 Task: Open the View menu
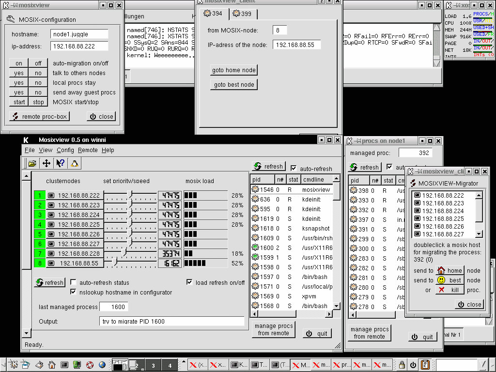click(x=46, y=150)
